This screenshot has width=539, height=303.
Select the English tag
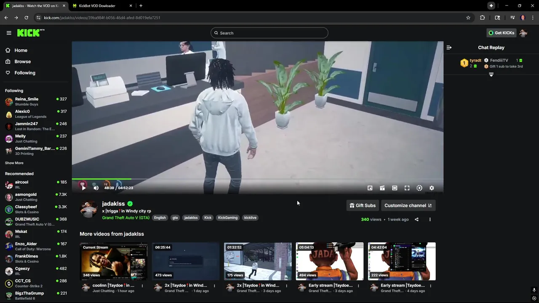(x=160, y=218)
